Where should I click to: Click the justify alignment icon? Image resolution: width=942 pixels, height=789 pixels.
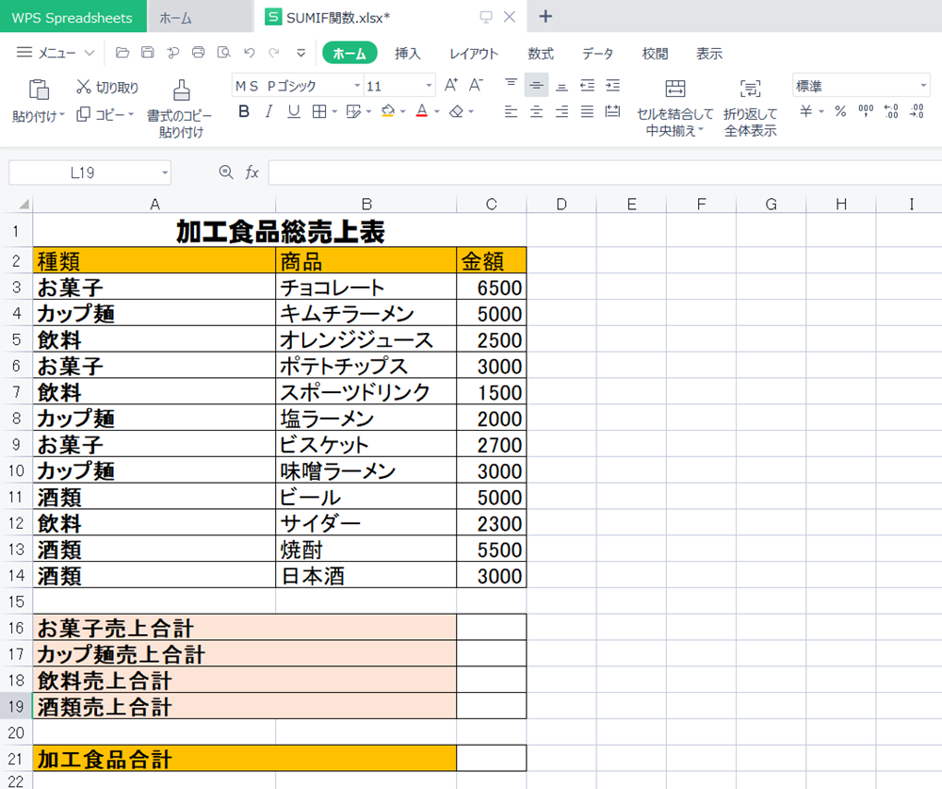(x=587, y=111)
